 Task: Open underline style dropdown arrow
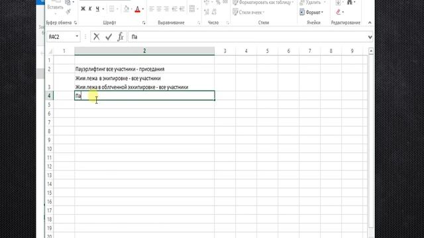pyautogui.click(x=103, y=9)
